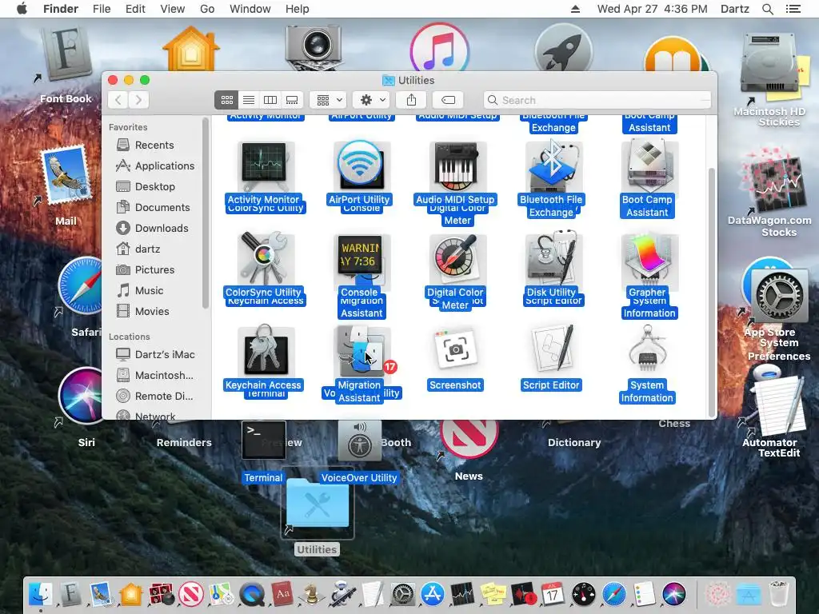Viewport: 819px width, 614px height.
Task: Open the View menu
Action: [x=173, y=9]
